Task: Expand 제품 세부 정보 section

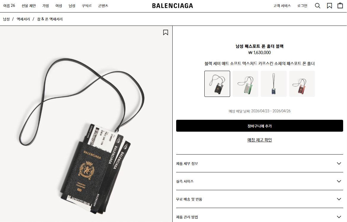Action: pos(260,163)
